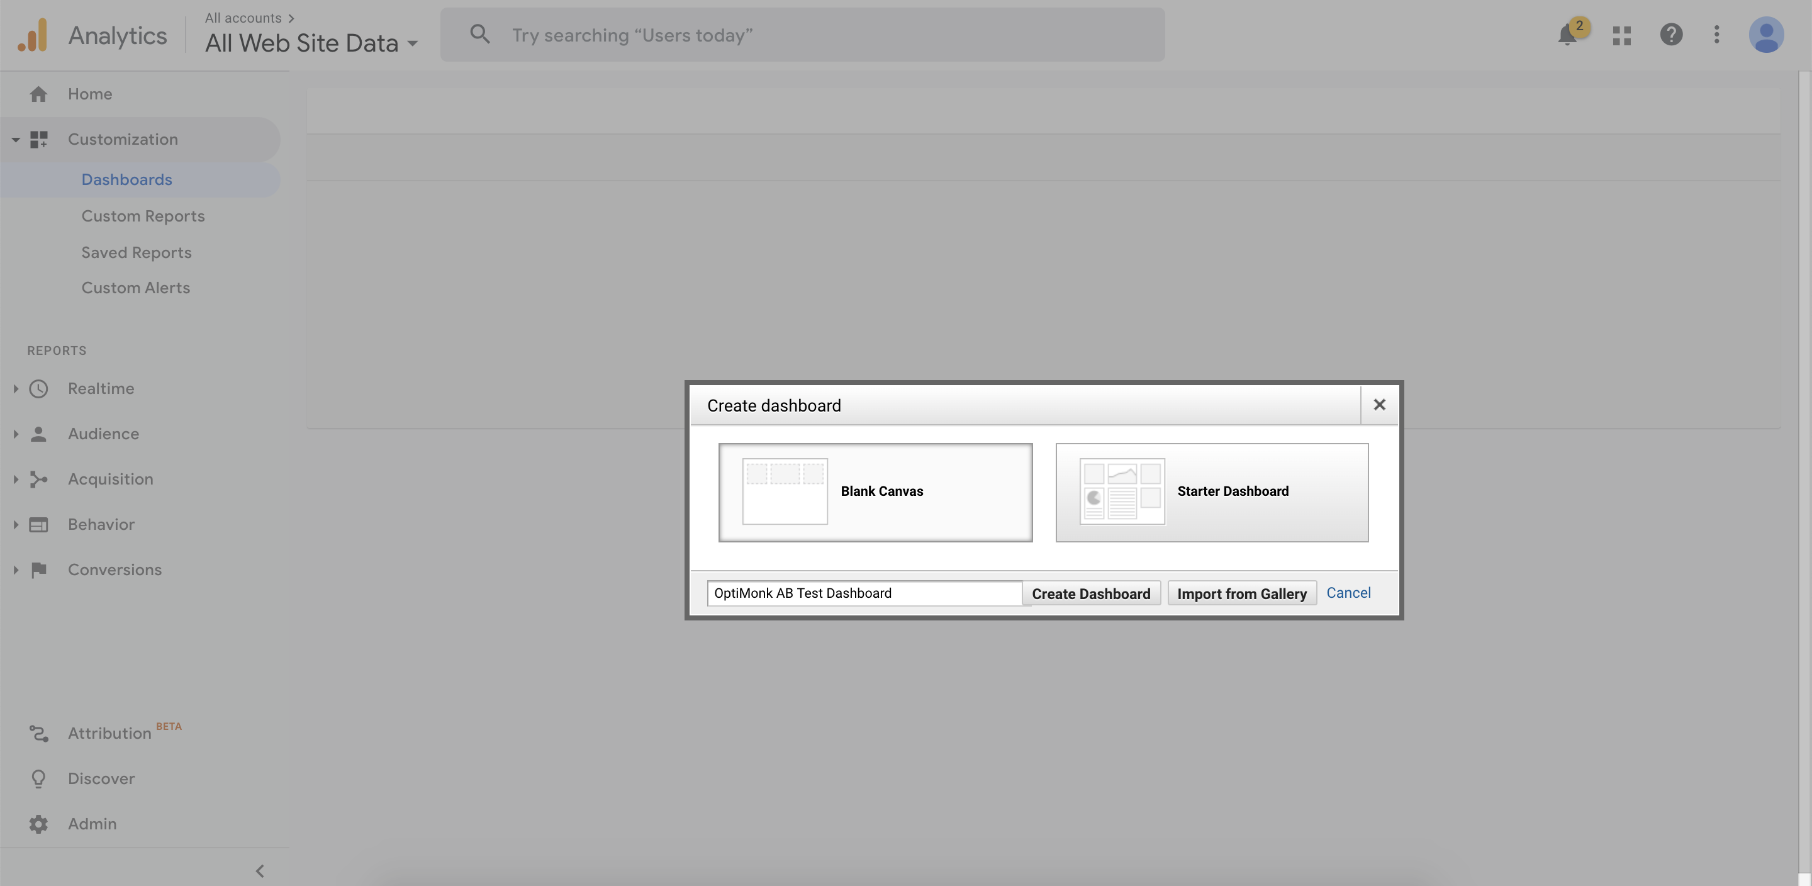Expand the Realtime section arrow
This screenshot has height=886, width=1812.
(16, 388)
